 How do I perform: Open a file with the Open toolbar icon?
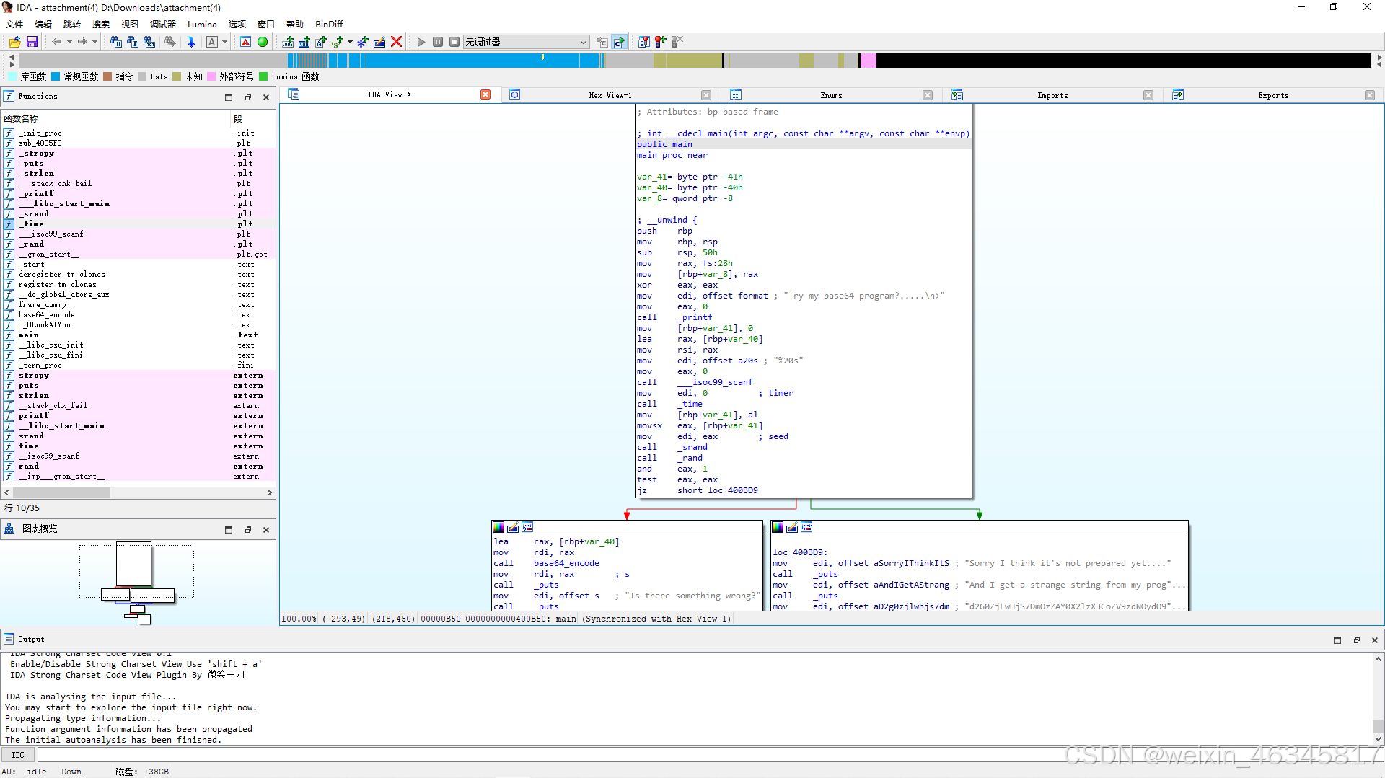click(14, 41)
